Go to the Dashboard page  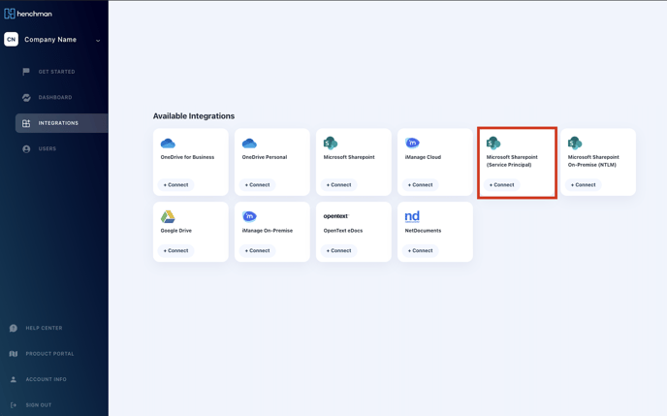pos(54,98)
